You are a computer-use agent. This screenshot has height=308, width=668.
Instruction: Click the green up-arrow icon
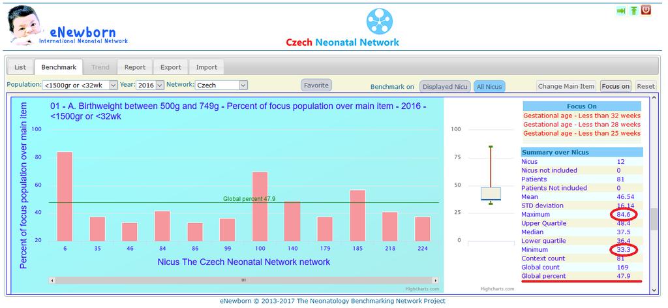[634, 10]
